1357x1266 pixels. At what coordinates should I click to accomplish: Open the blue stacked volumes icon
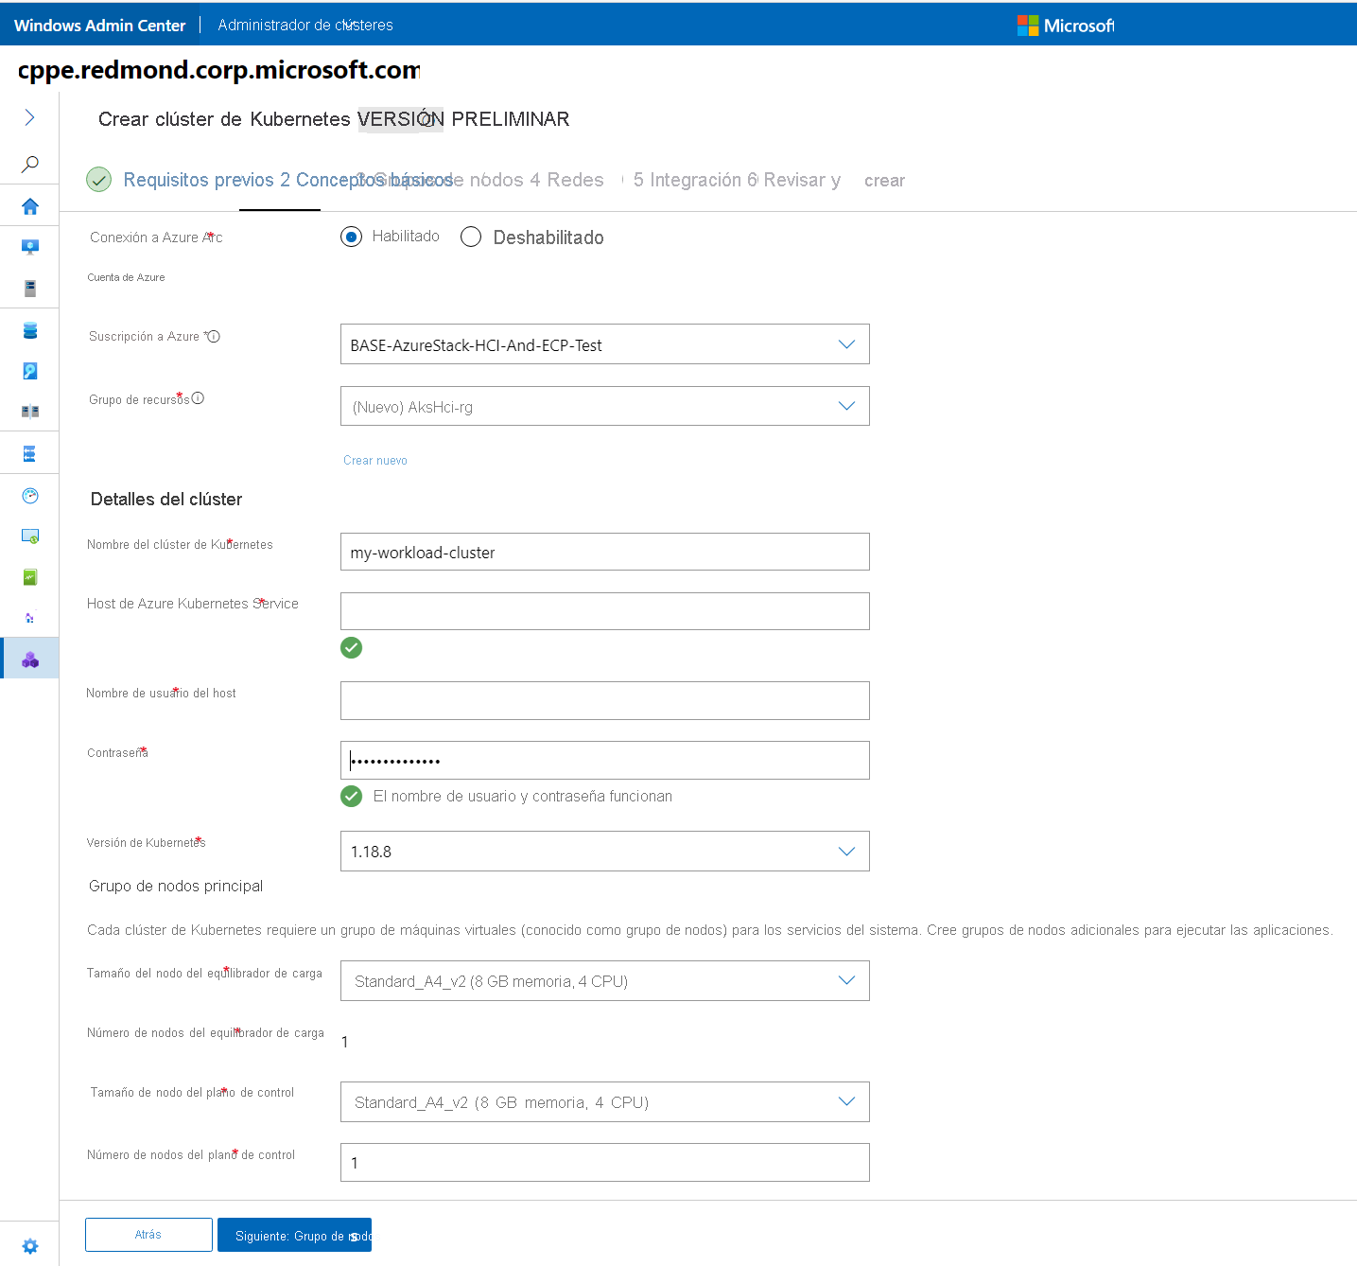click(30, 330)
